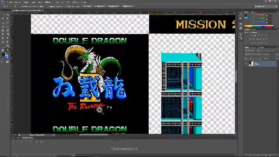Screen dimensions: 279x157
Task: Click the Actual Pixels button
Action: (x=87, y=6)
